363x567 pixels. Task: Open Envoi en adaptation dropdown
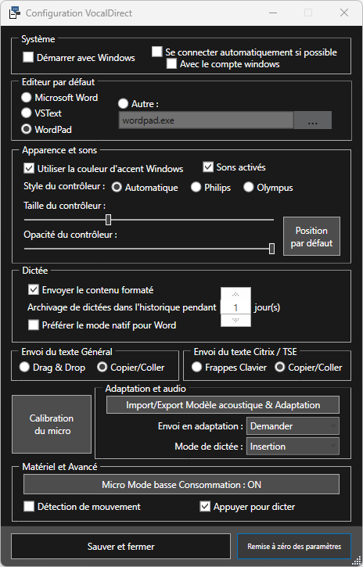coord(293,426)
